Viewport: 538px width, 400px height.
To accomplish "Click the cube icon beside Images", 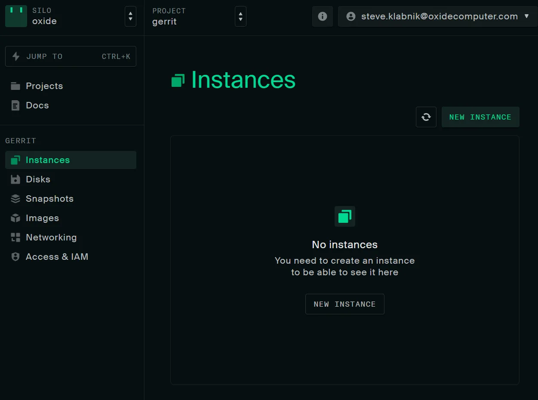I will pos(15,218).
